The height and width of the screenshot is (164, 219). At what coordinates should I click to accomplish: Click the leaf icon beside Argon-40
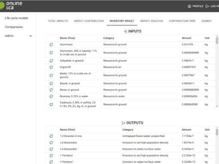coord(51,67)
